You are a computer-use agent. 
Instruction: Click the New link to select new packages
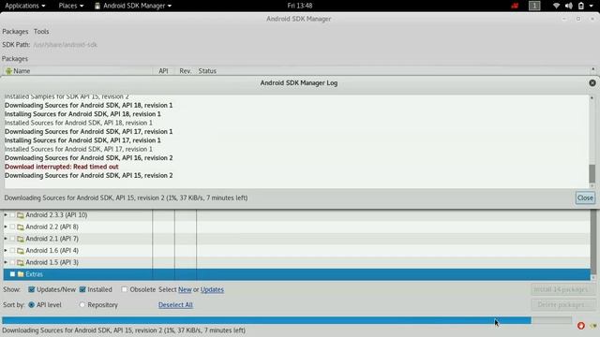point(185,289)
